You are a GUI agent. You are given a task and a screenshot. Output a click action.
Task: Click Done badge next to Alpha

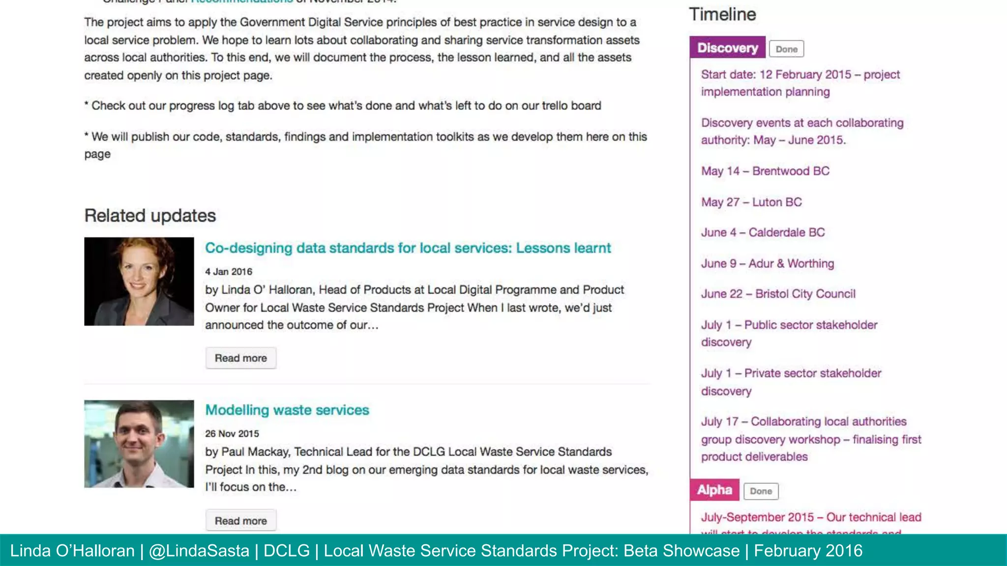761,491
